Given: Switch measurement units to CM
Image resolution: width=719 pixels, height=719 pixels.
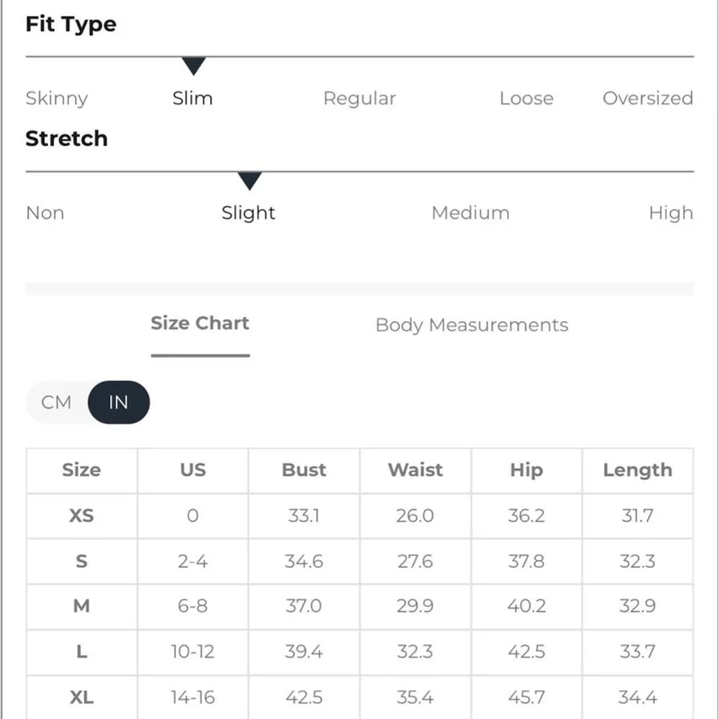Looking at the screenshot, I should [57, 402].
